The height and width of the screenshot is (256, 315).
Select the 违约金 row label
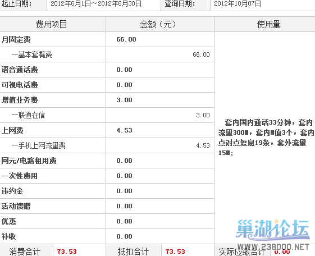pos(12,191)
